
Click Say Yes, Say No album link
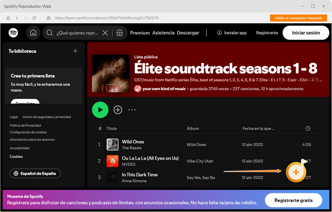[200, 177]
